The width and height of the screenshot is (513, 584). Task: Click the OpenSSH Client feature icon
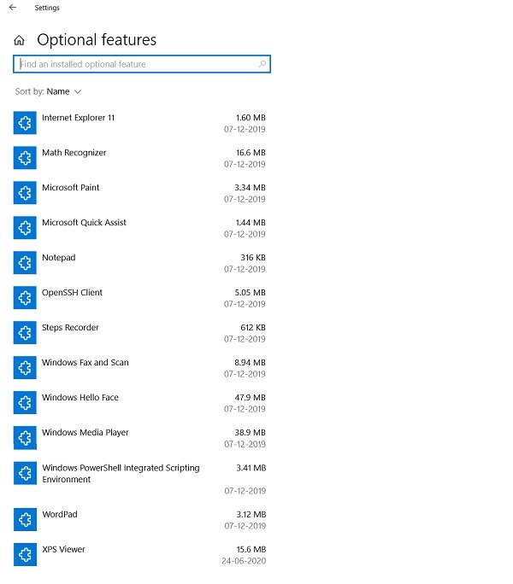[x=25, y=298]
